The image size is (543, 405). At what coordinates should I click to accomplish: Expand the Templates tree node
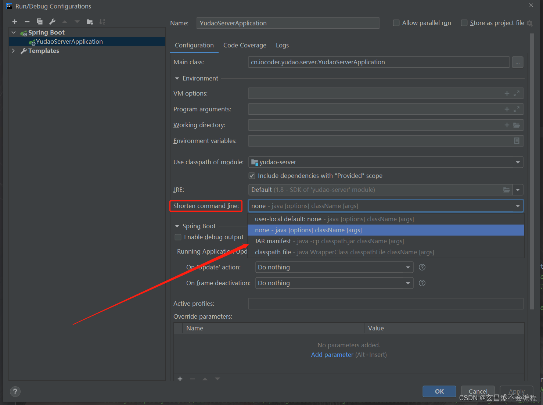tap(14, 51)
